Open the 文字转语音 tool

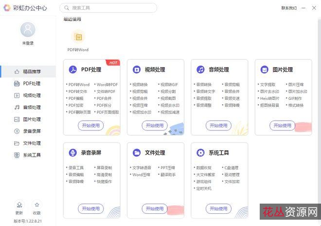pos(142,168)
